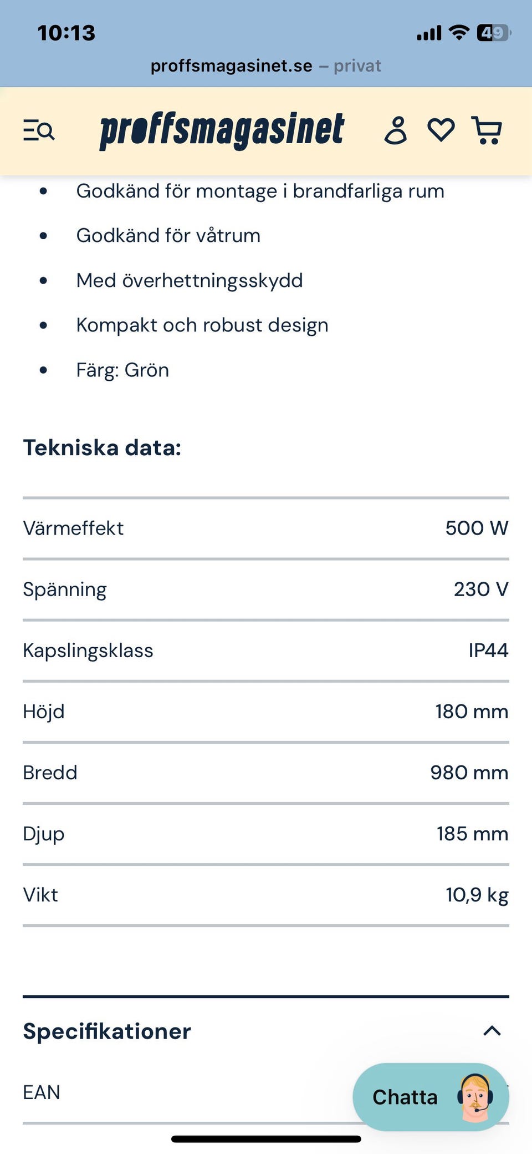Open the shopping cart icon
532x1154 pixels.
coord(487,131)
